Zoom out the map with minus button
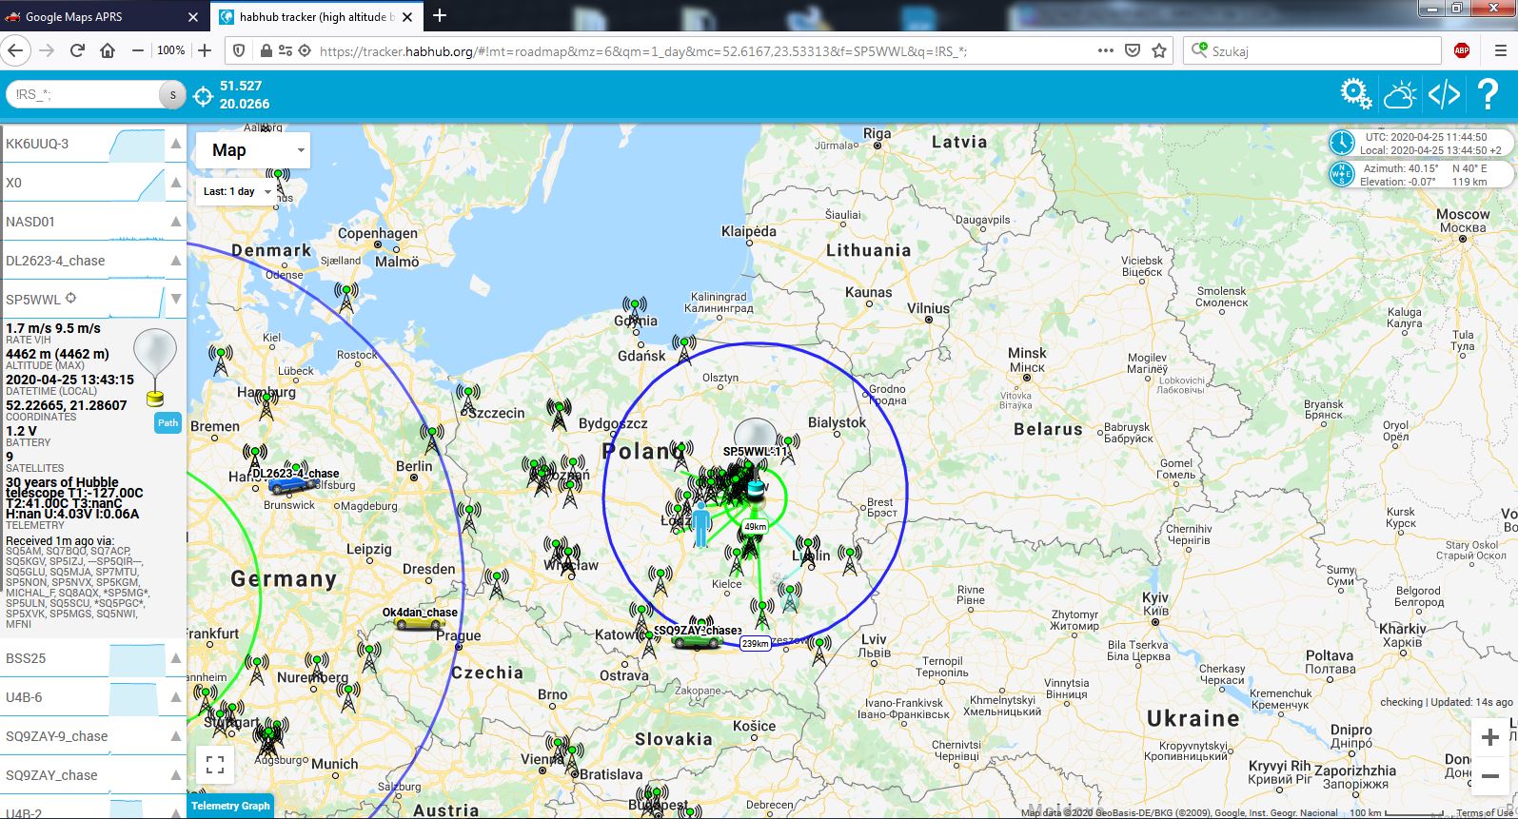 pyautogui.click(x=1490, y=776)
